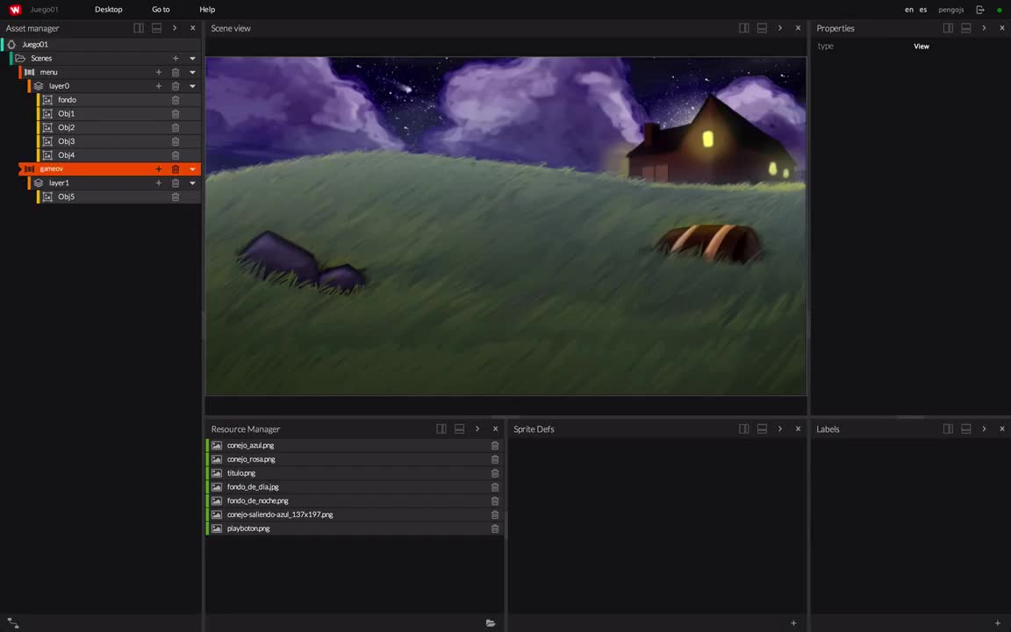Image resolution: width=1011 pixels, height=632 pixels.
Task: Collapse the menu scene with its chevron
Action: click(191, 71)
